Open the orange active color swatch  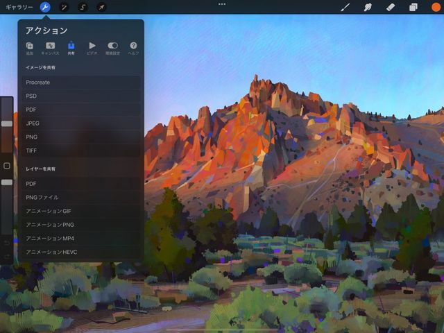click(x=436, y=7)
